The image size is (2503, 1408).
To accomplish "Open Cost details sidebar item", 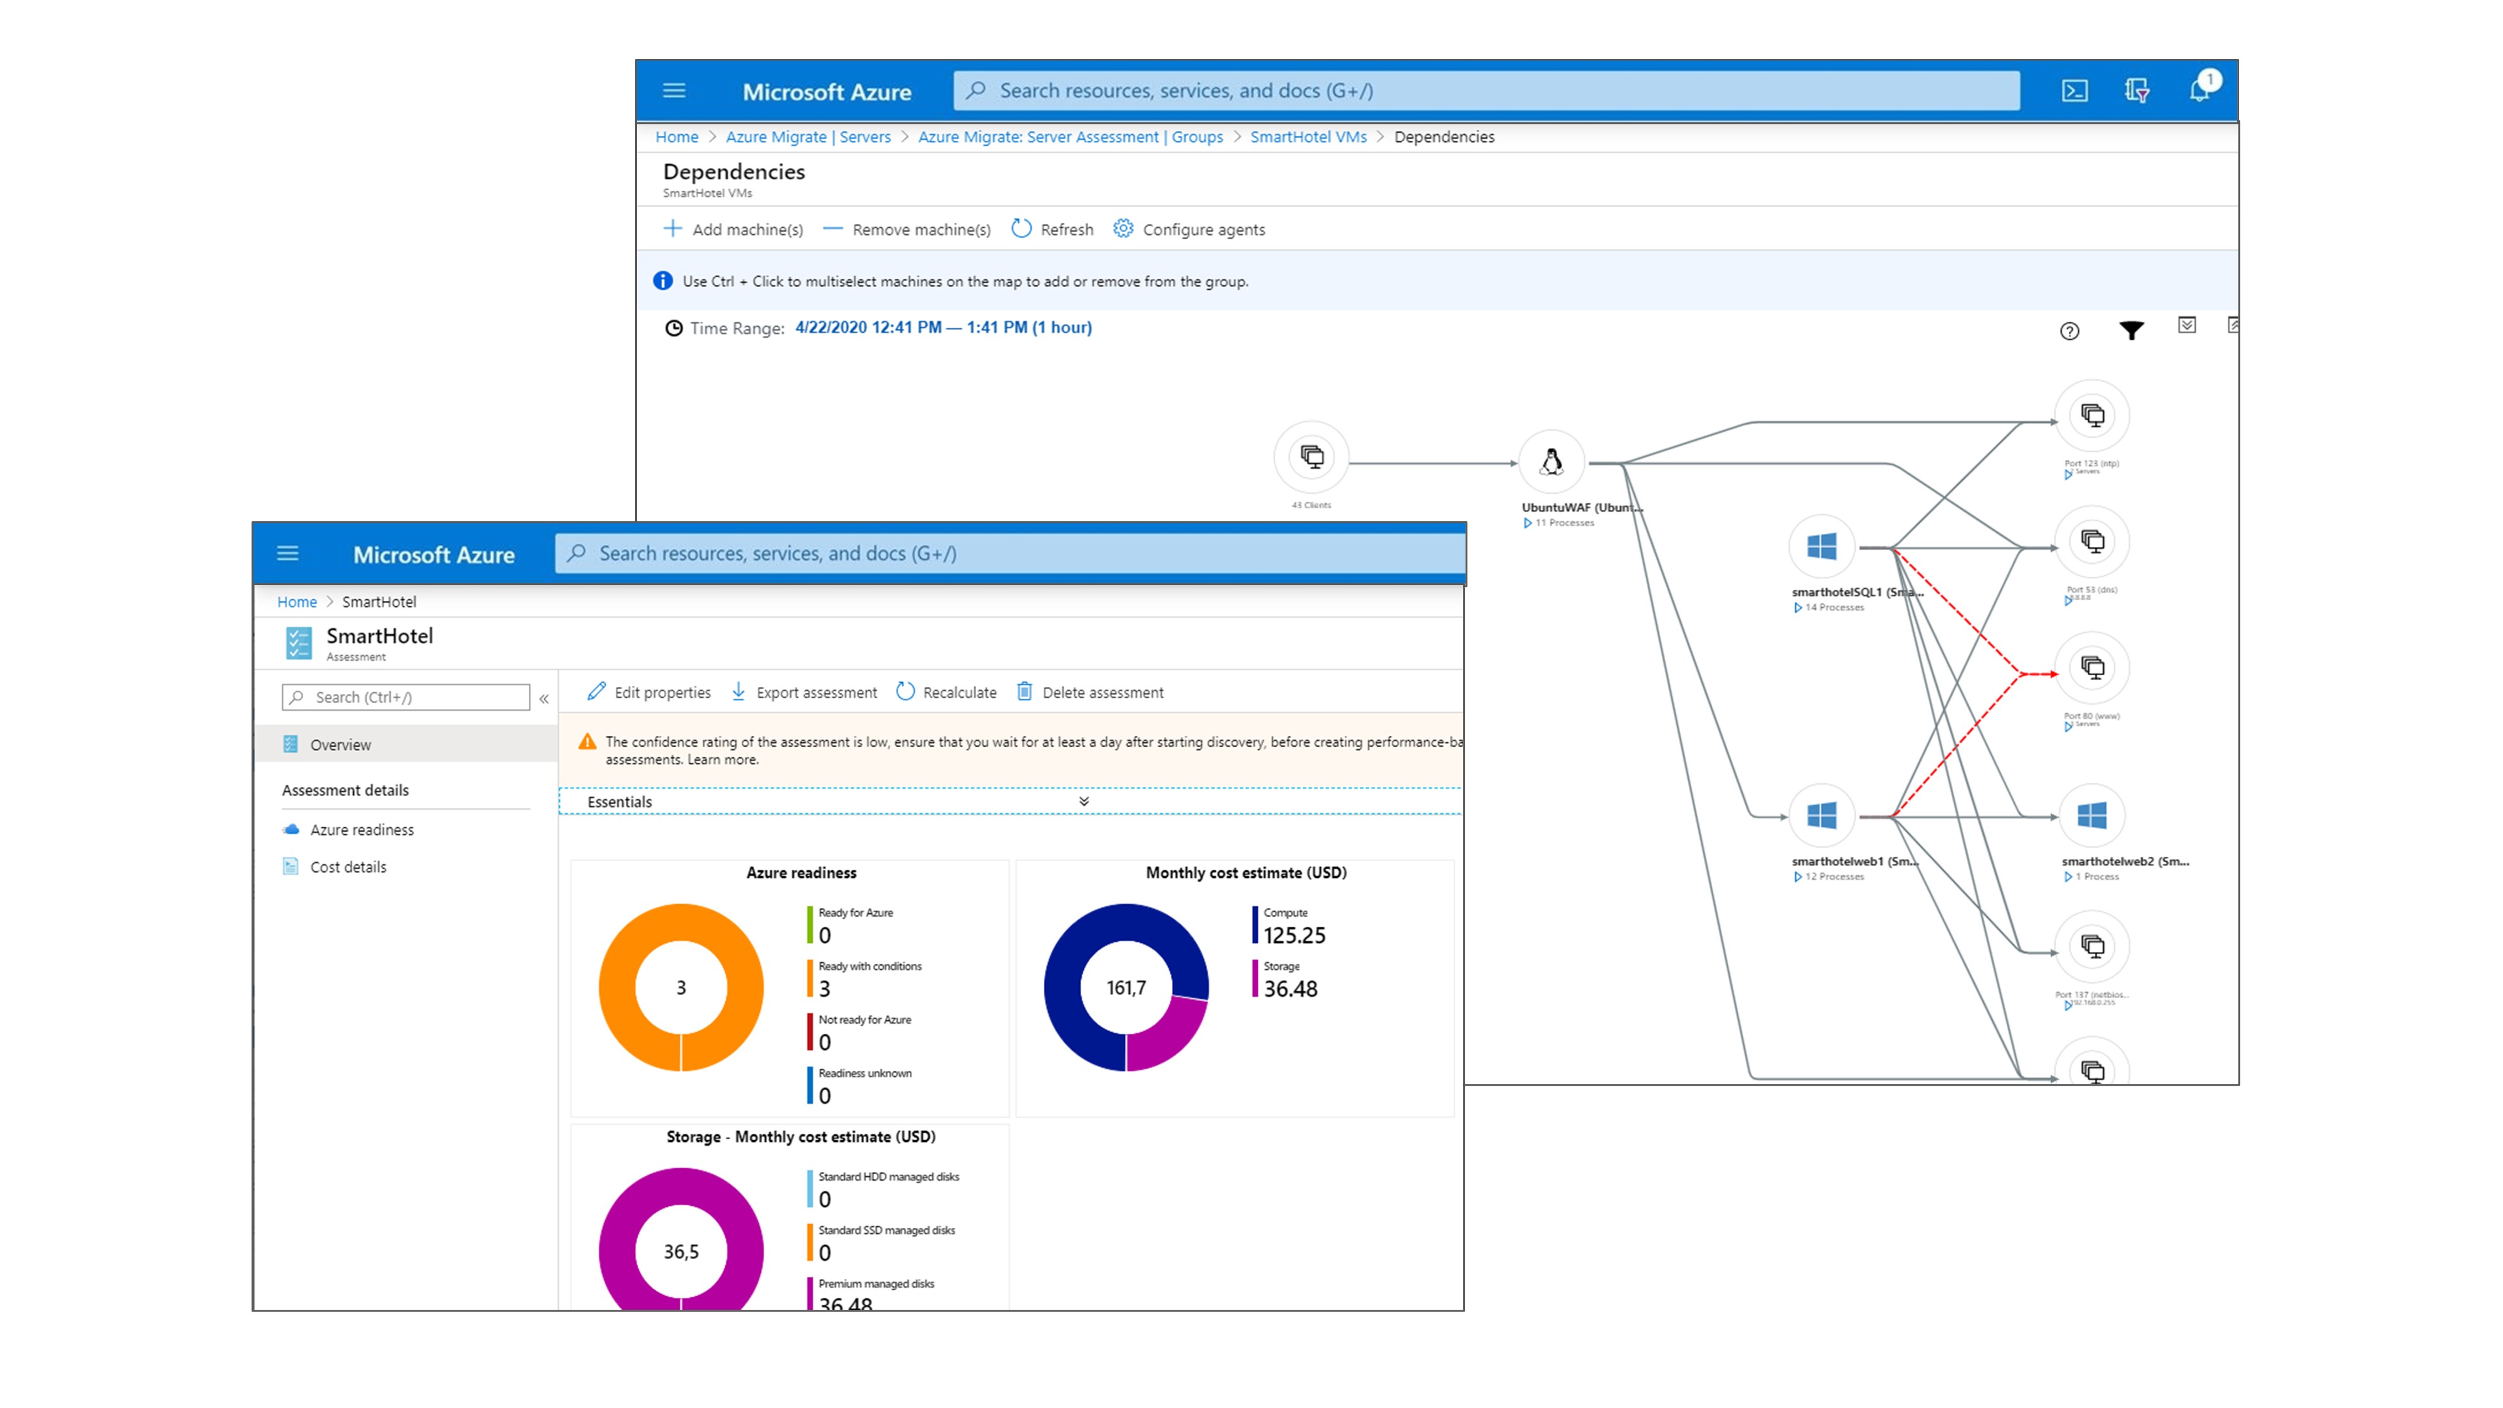I will pyautogui.click(x=334, y=867).
